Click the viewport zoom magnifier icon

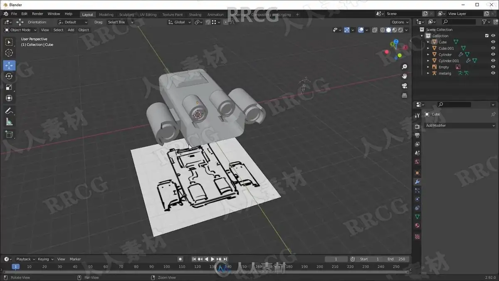point(404,67)
